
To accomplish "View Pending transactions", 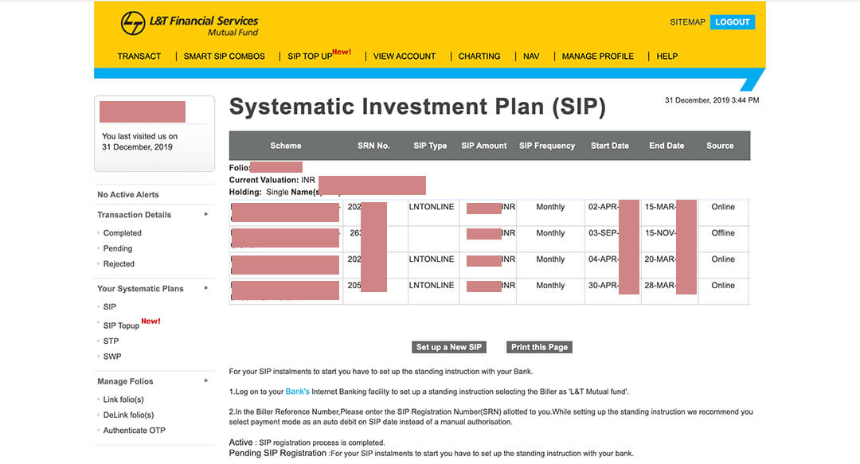I will point(117,248).
